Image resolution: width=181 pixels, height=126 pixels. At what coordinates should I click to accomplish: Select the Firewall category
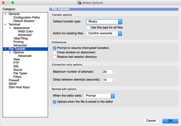coord(14,80)
